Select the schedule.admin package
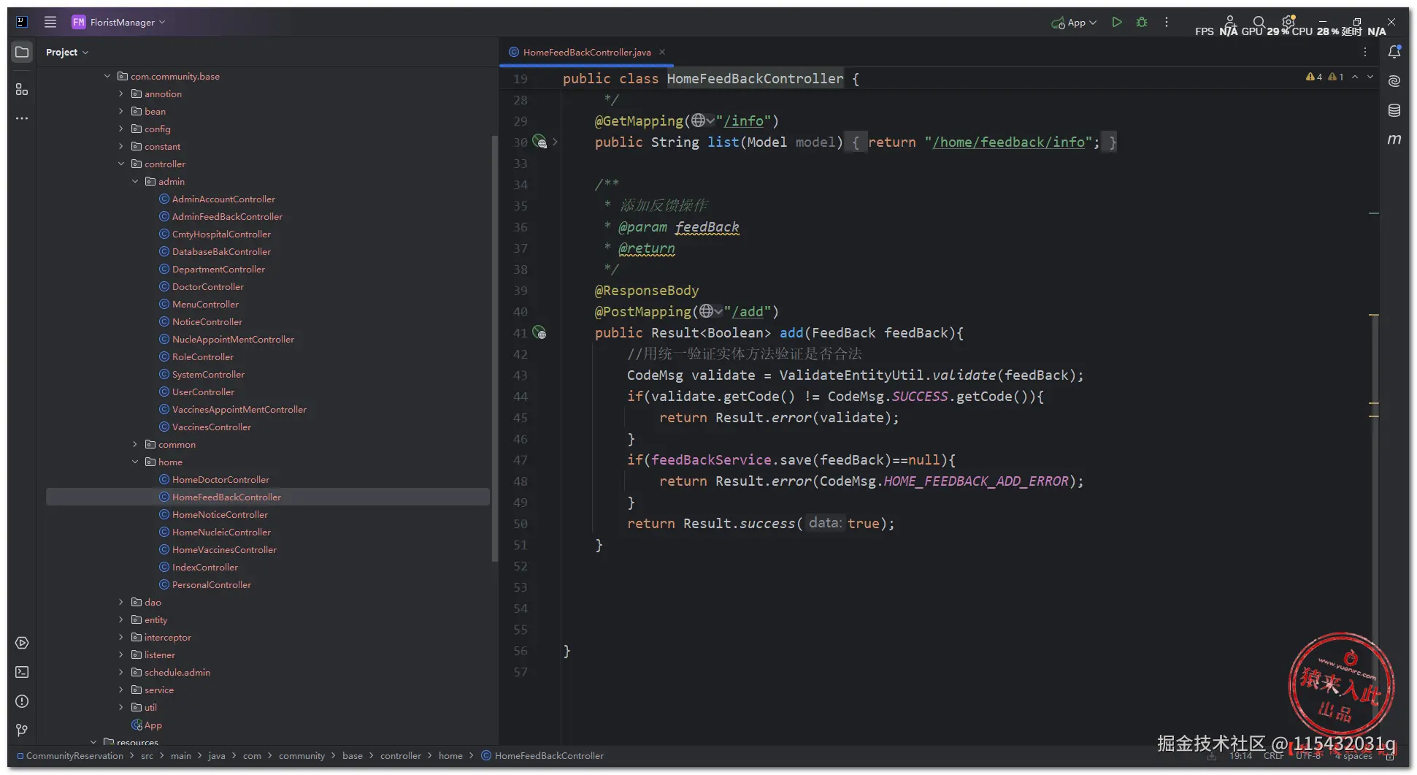This screenshot has height=775, width=1417. click(x=177, y=672)
